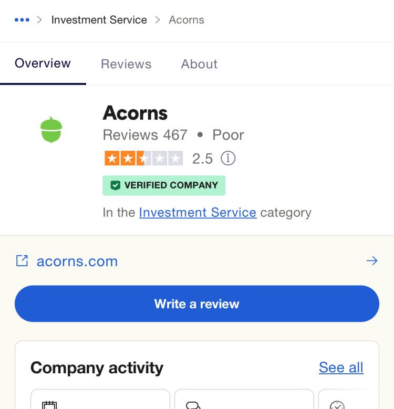Screen dimensions: 394x409
Task: Switch to the Reviews tab
Action: point(126,64)
